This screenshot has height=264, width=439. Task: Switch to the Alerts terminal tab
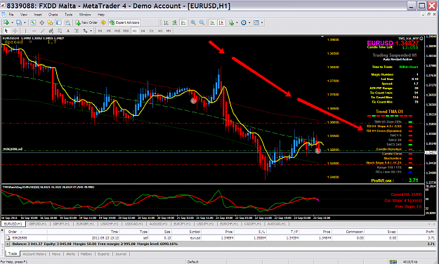coord(70,254)
